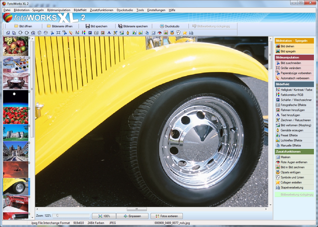Click the Einpassen button

tap(132, 216)
